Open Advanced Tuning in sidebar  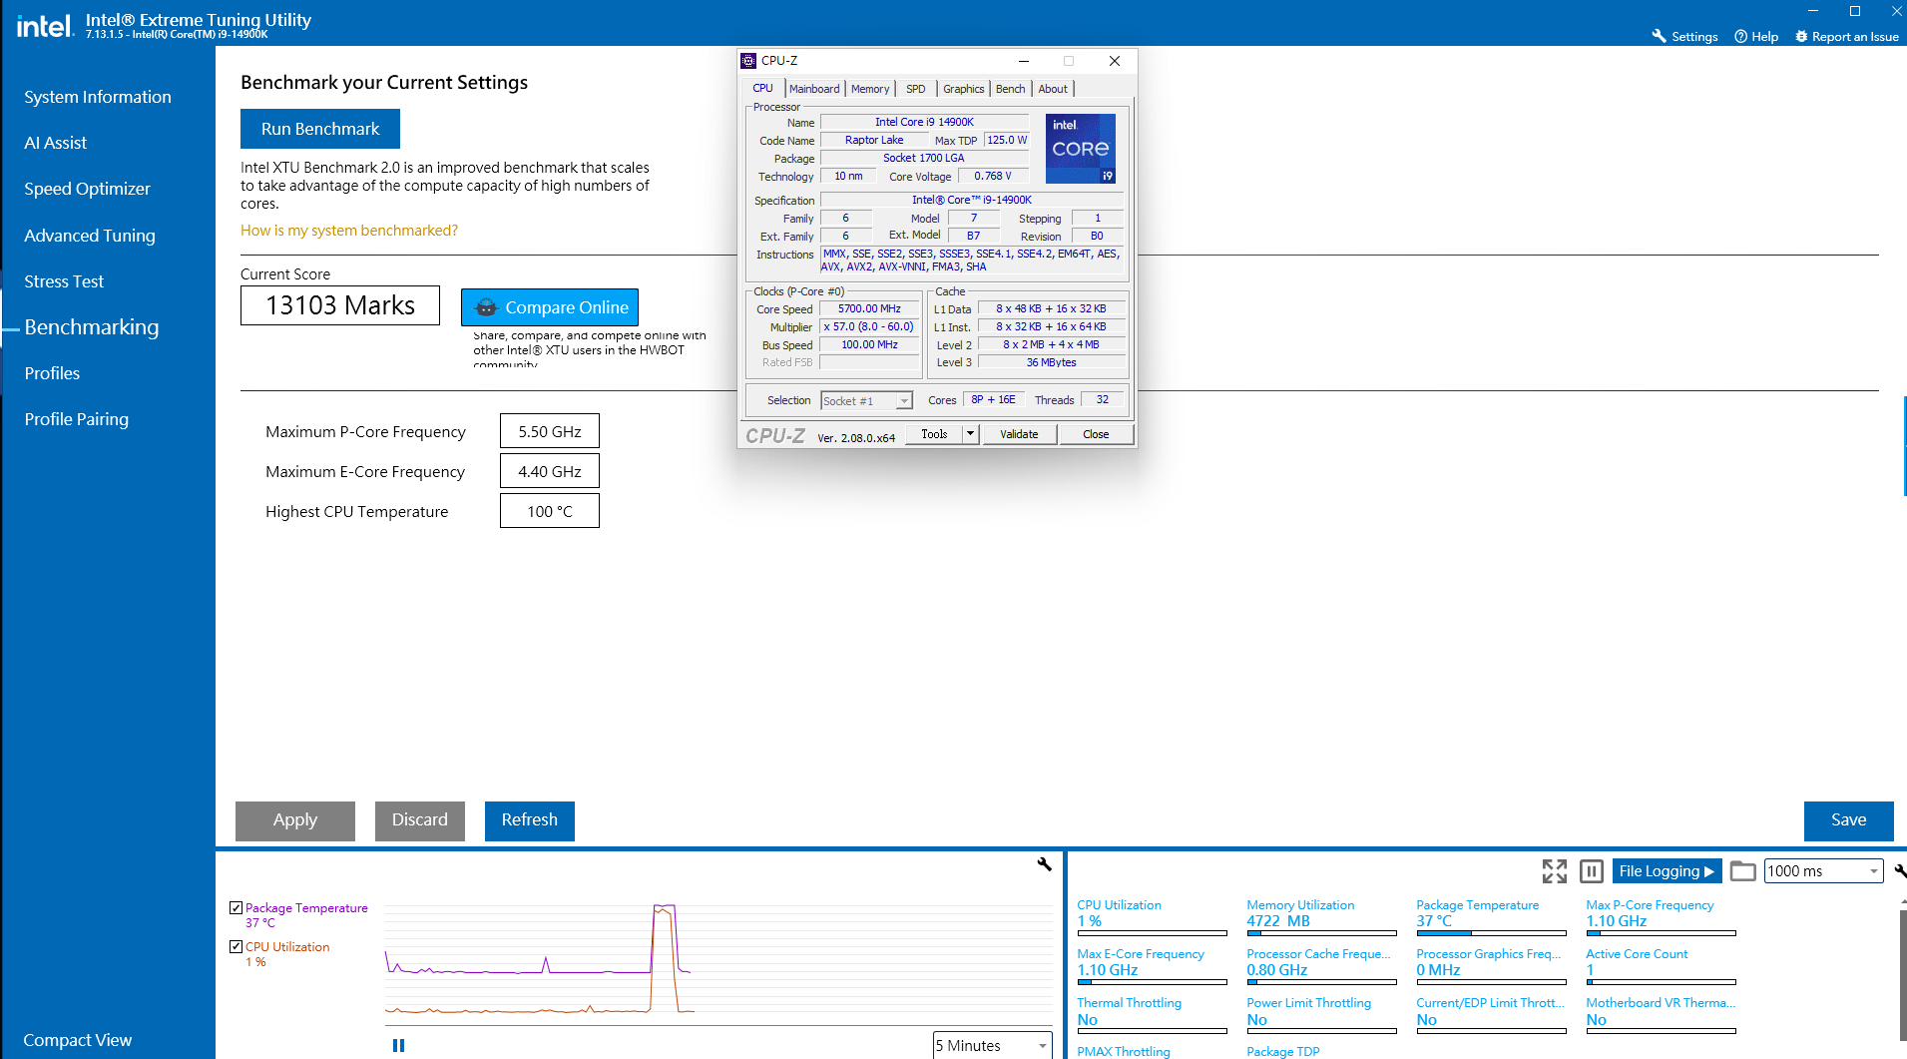point(90,236)
